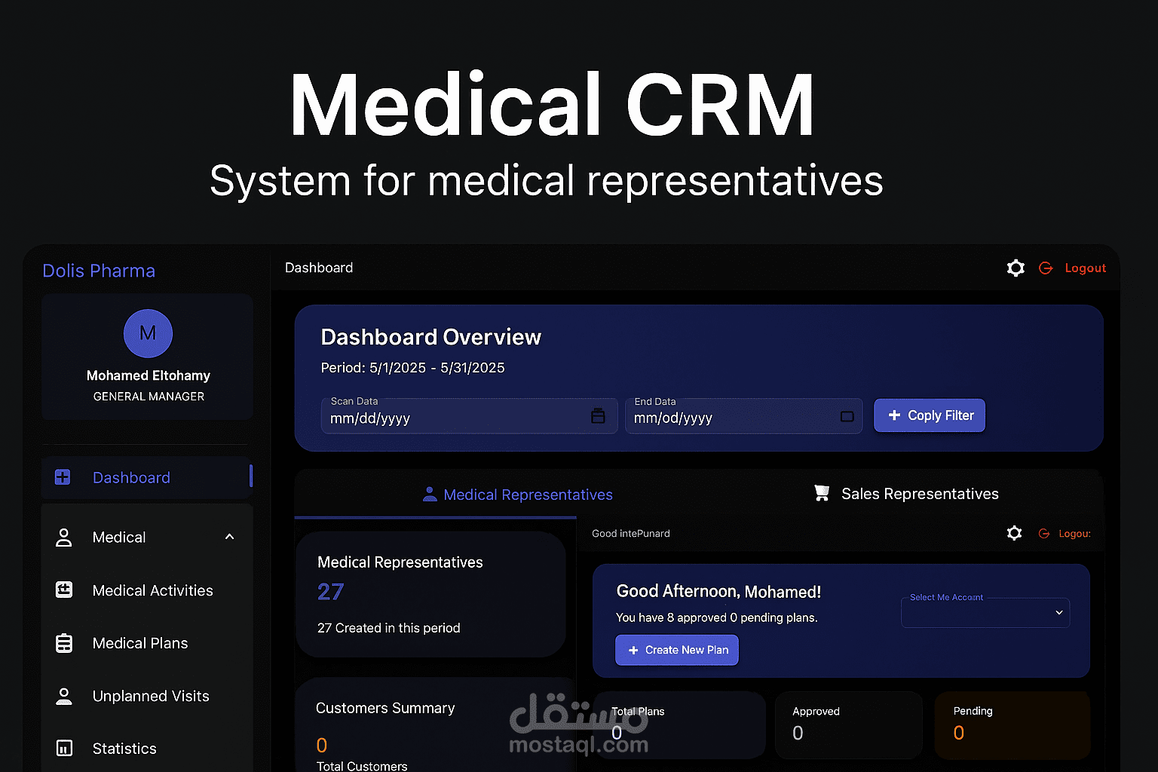Open settings gear in top header
This screenshot has width=1158, height=772.
pos(1016,268)
